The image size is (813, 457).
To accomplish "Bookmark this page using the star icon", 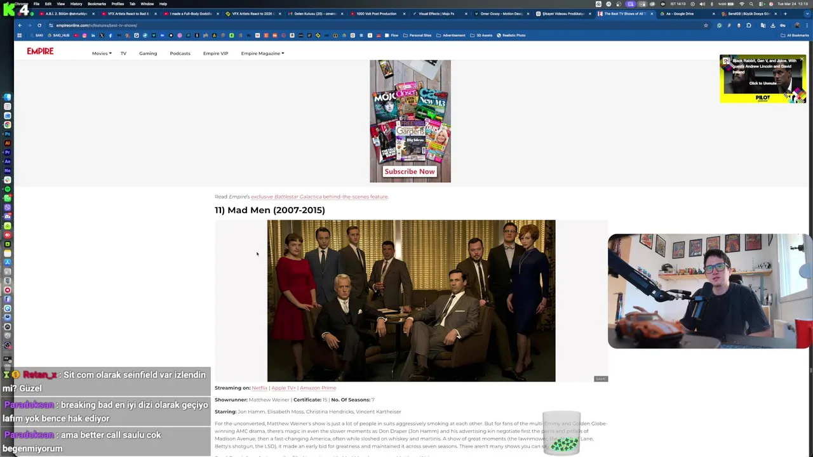I will tap(706, 25).
